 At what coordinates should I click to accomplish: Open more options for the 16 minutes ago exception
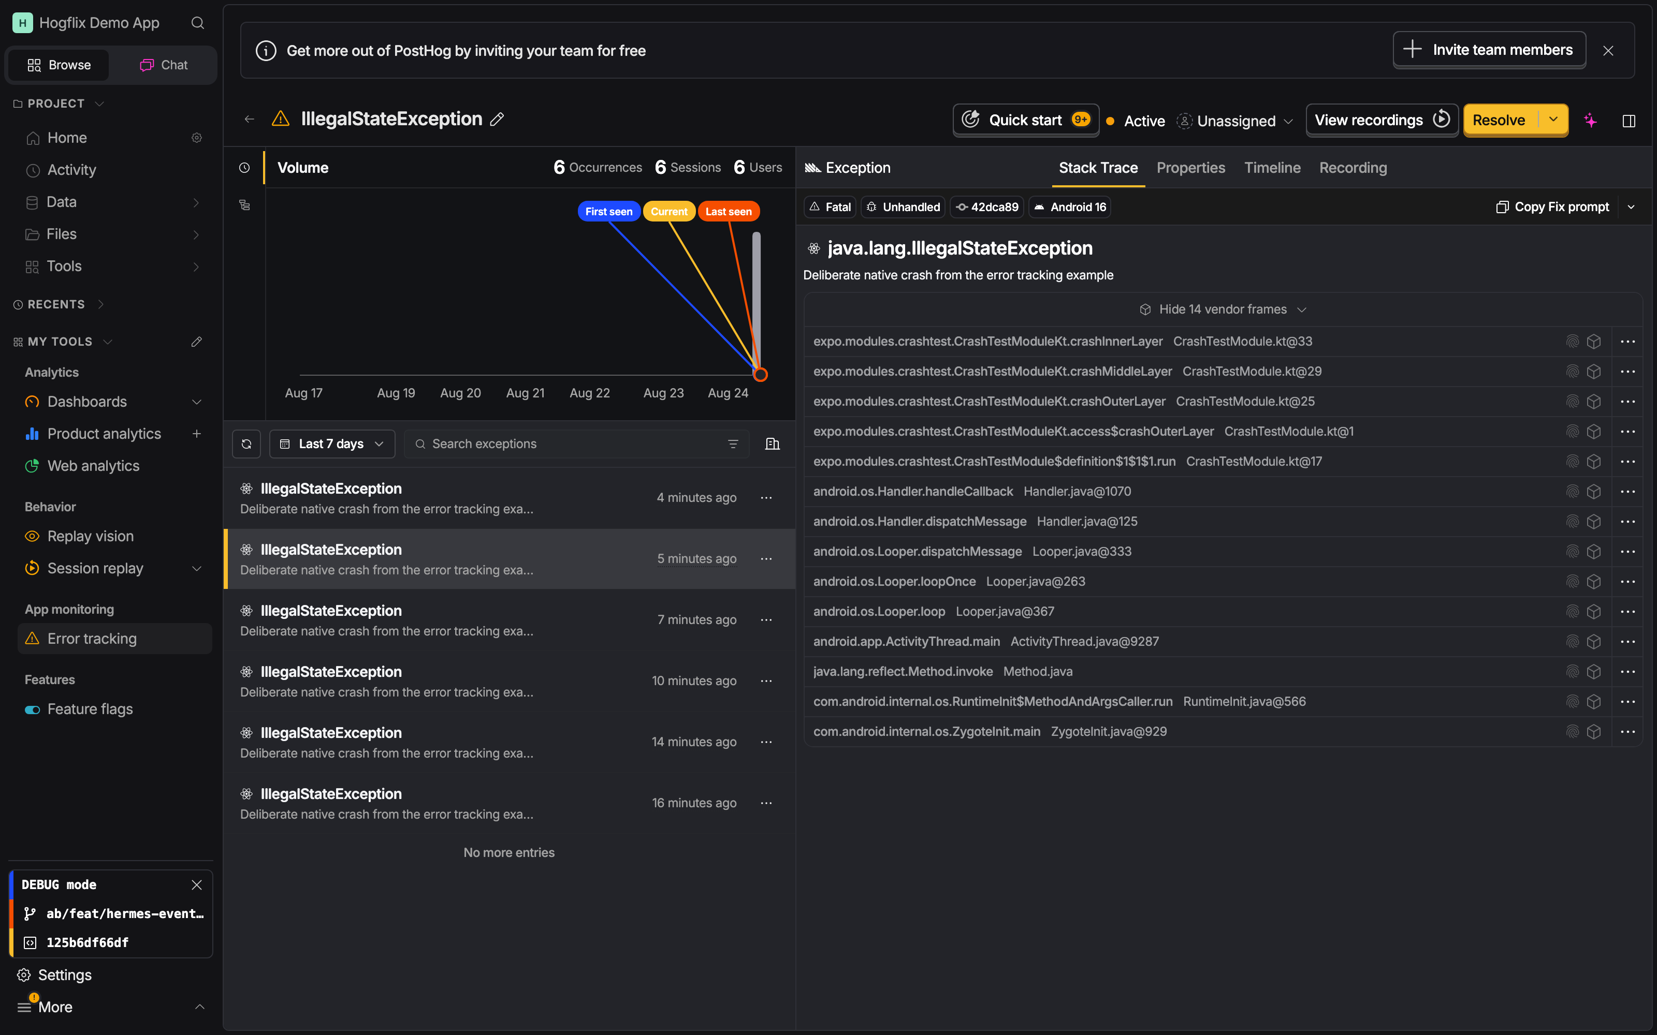[x=766, y=803]
